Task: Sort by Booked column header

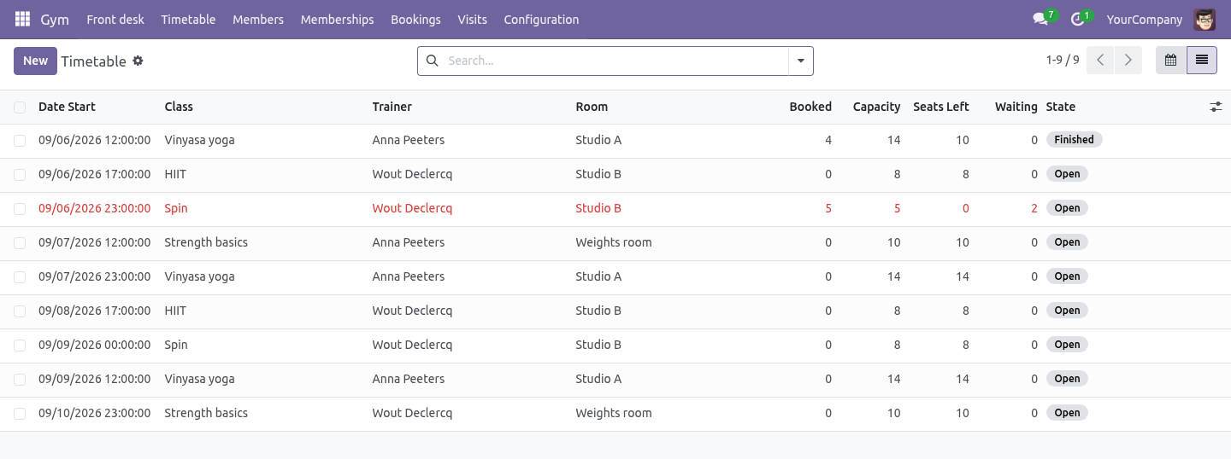Action: coord(810,107)
